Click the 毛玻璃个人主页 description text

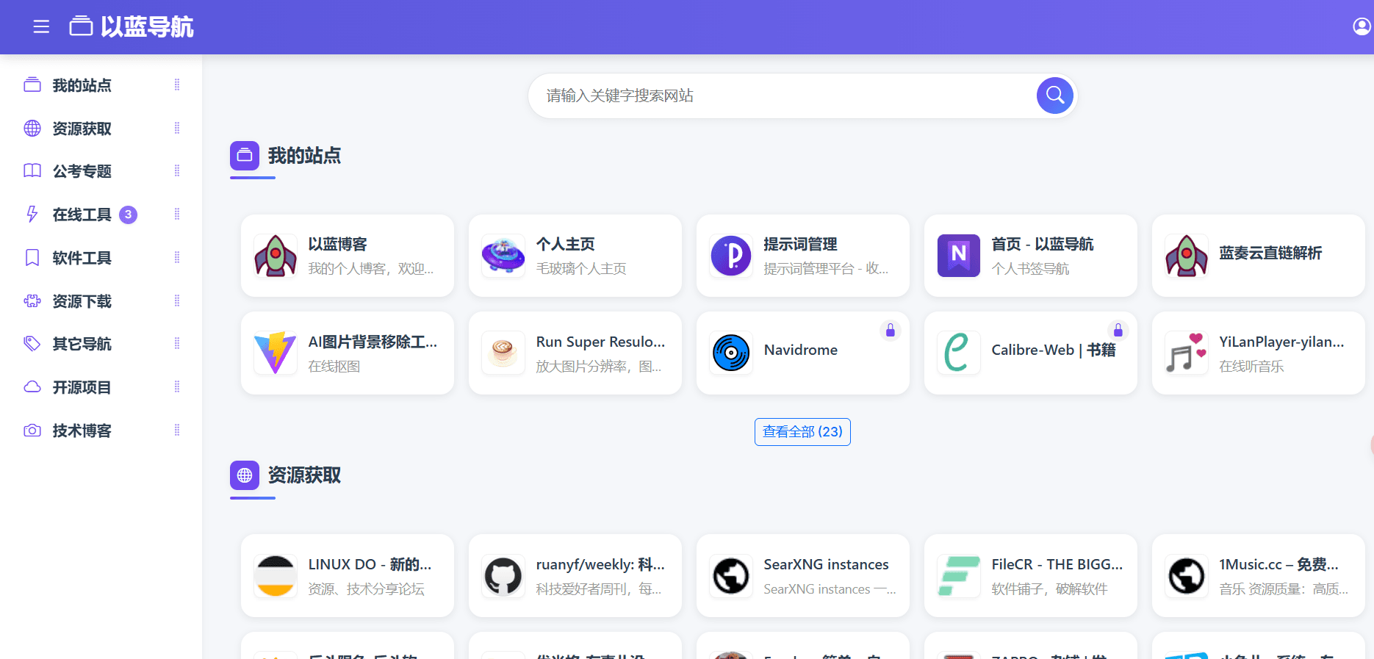[581, 269]
